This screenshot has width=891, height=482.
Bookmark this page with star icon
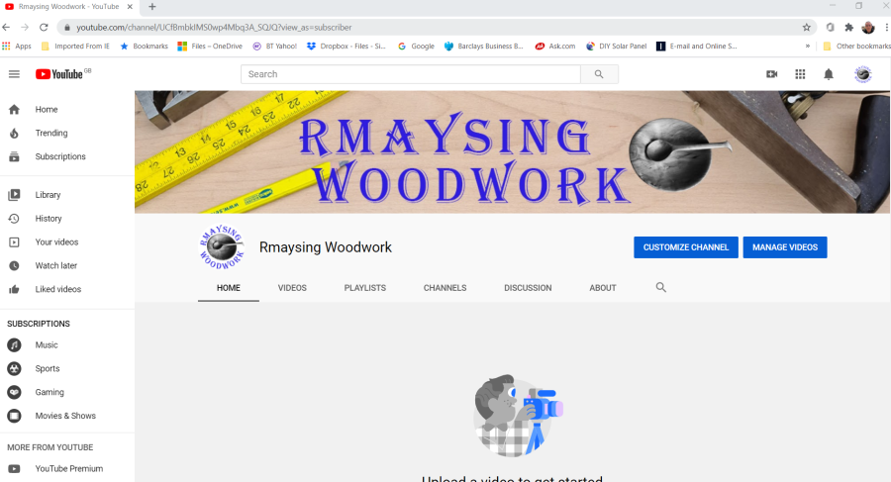coord(807,28)
